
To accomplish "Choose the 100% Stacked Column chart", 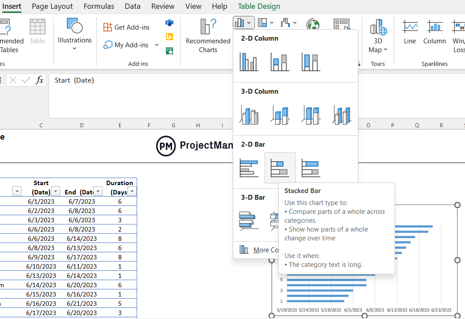I will pyautogui.click(x=311, y=62).
